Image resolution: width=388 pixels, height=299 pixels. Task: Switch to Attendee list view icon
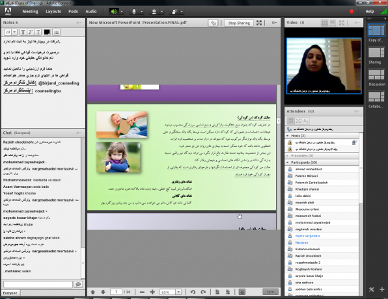[x=291, y=121]
